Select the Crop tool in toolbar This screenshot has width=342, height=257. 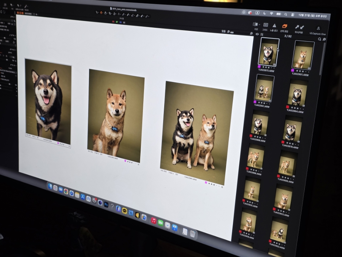pos(110,13)
